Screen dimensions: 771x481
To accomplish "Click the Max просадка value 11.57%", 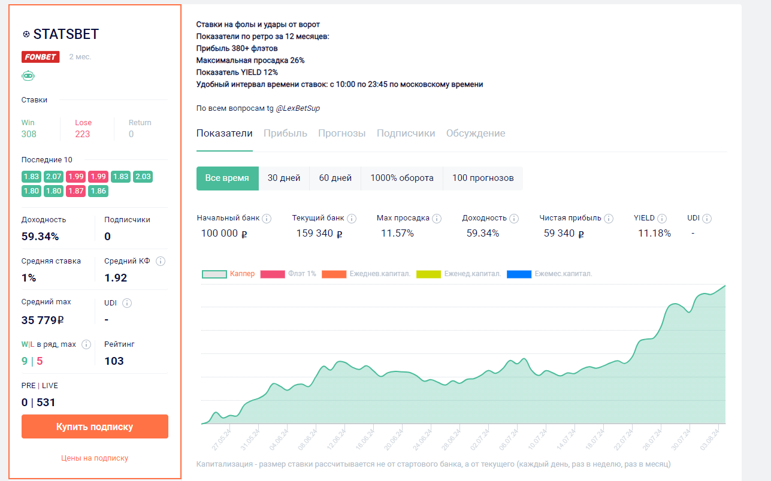I will (x=397, y=234).
